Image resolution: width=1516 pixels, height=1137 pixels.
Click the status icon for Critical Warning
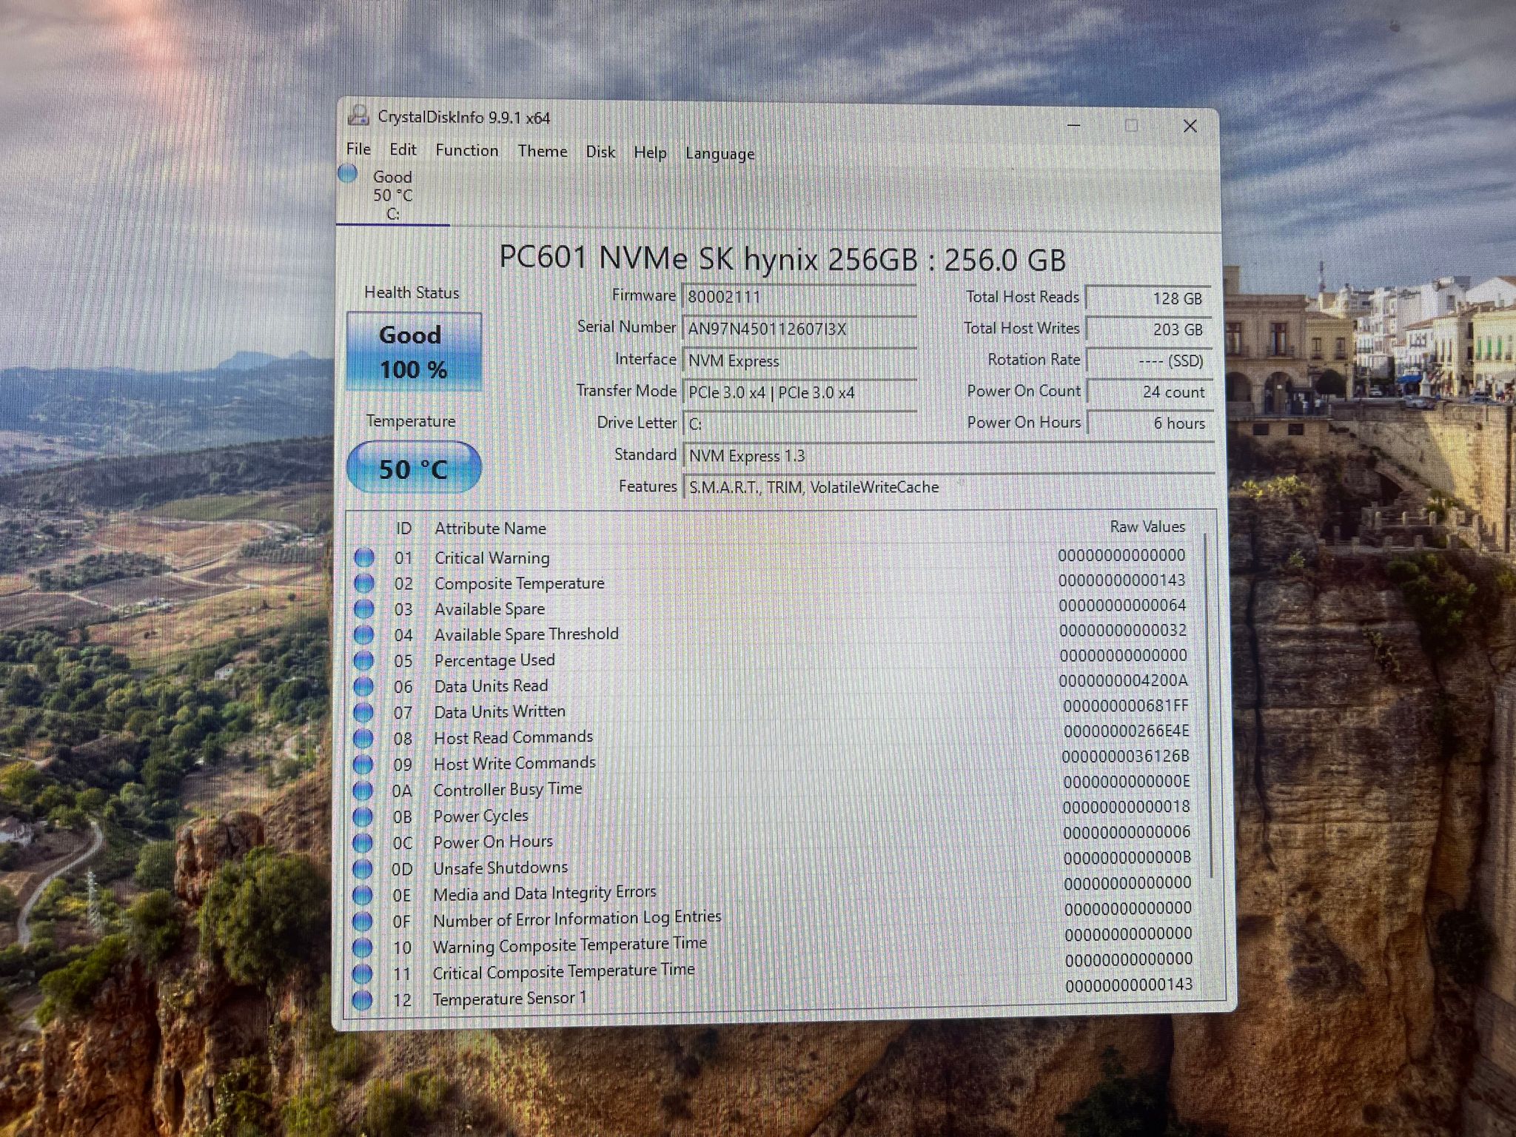363,557
